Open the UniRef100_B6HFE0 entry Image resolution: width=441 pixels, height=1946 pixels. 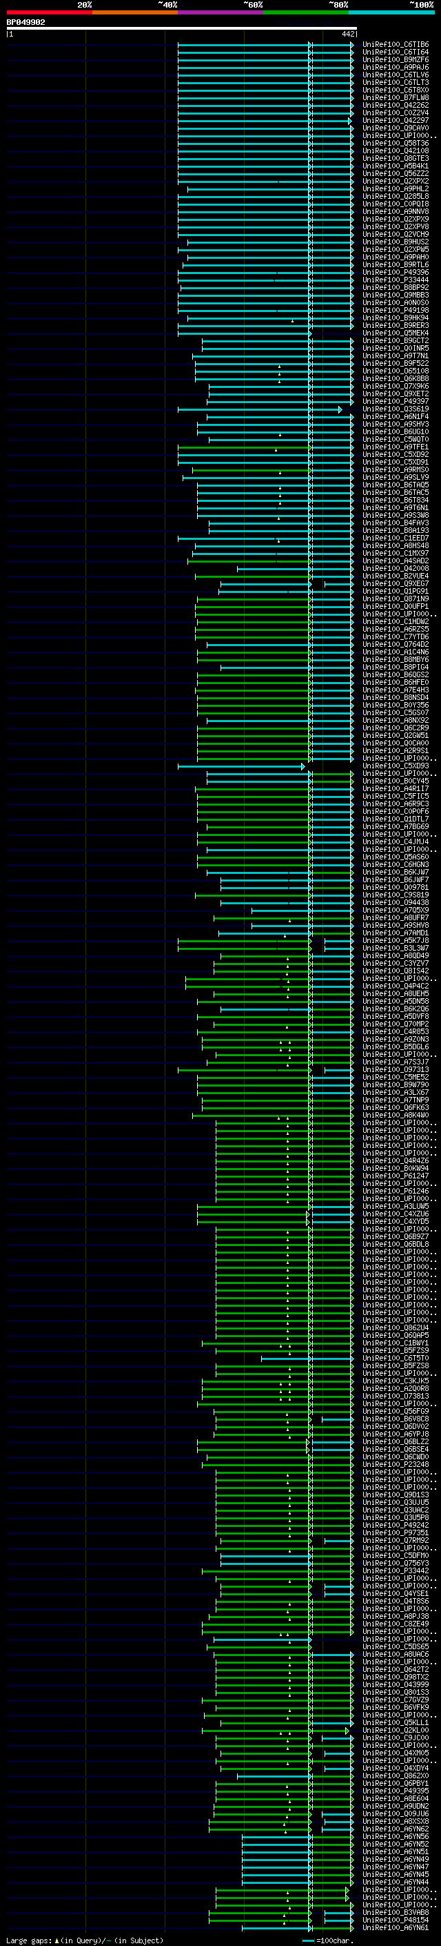tap(396, 682)
